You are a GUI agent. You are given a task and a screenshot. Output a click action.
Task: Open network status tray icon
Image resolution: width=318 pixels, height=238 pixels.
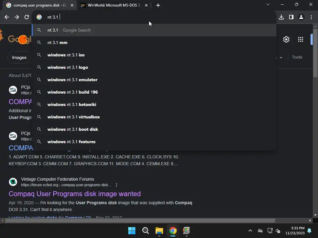270,231
